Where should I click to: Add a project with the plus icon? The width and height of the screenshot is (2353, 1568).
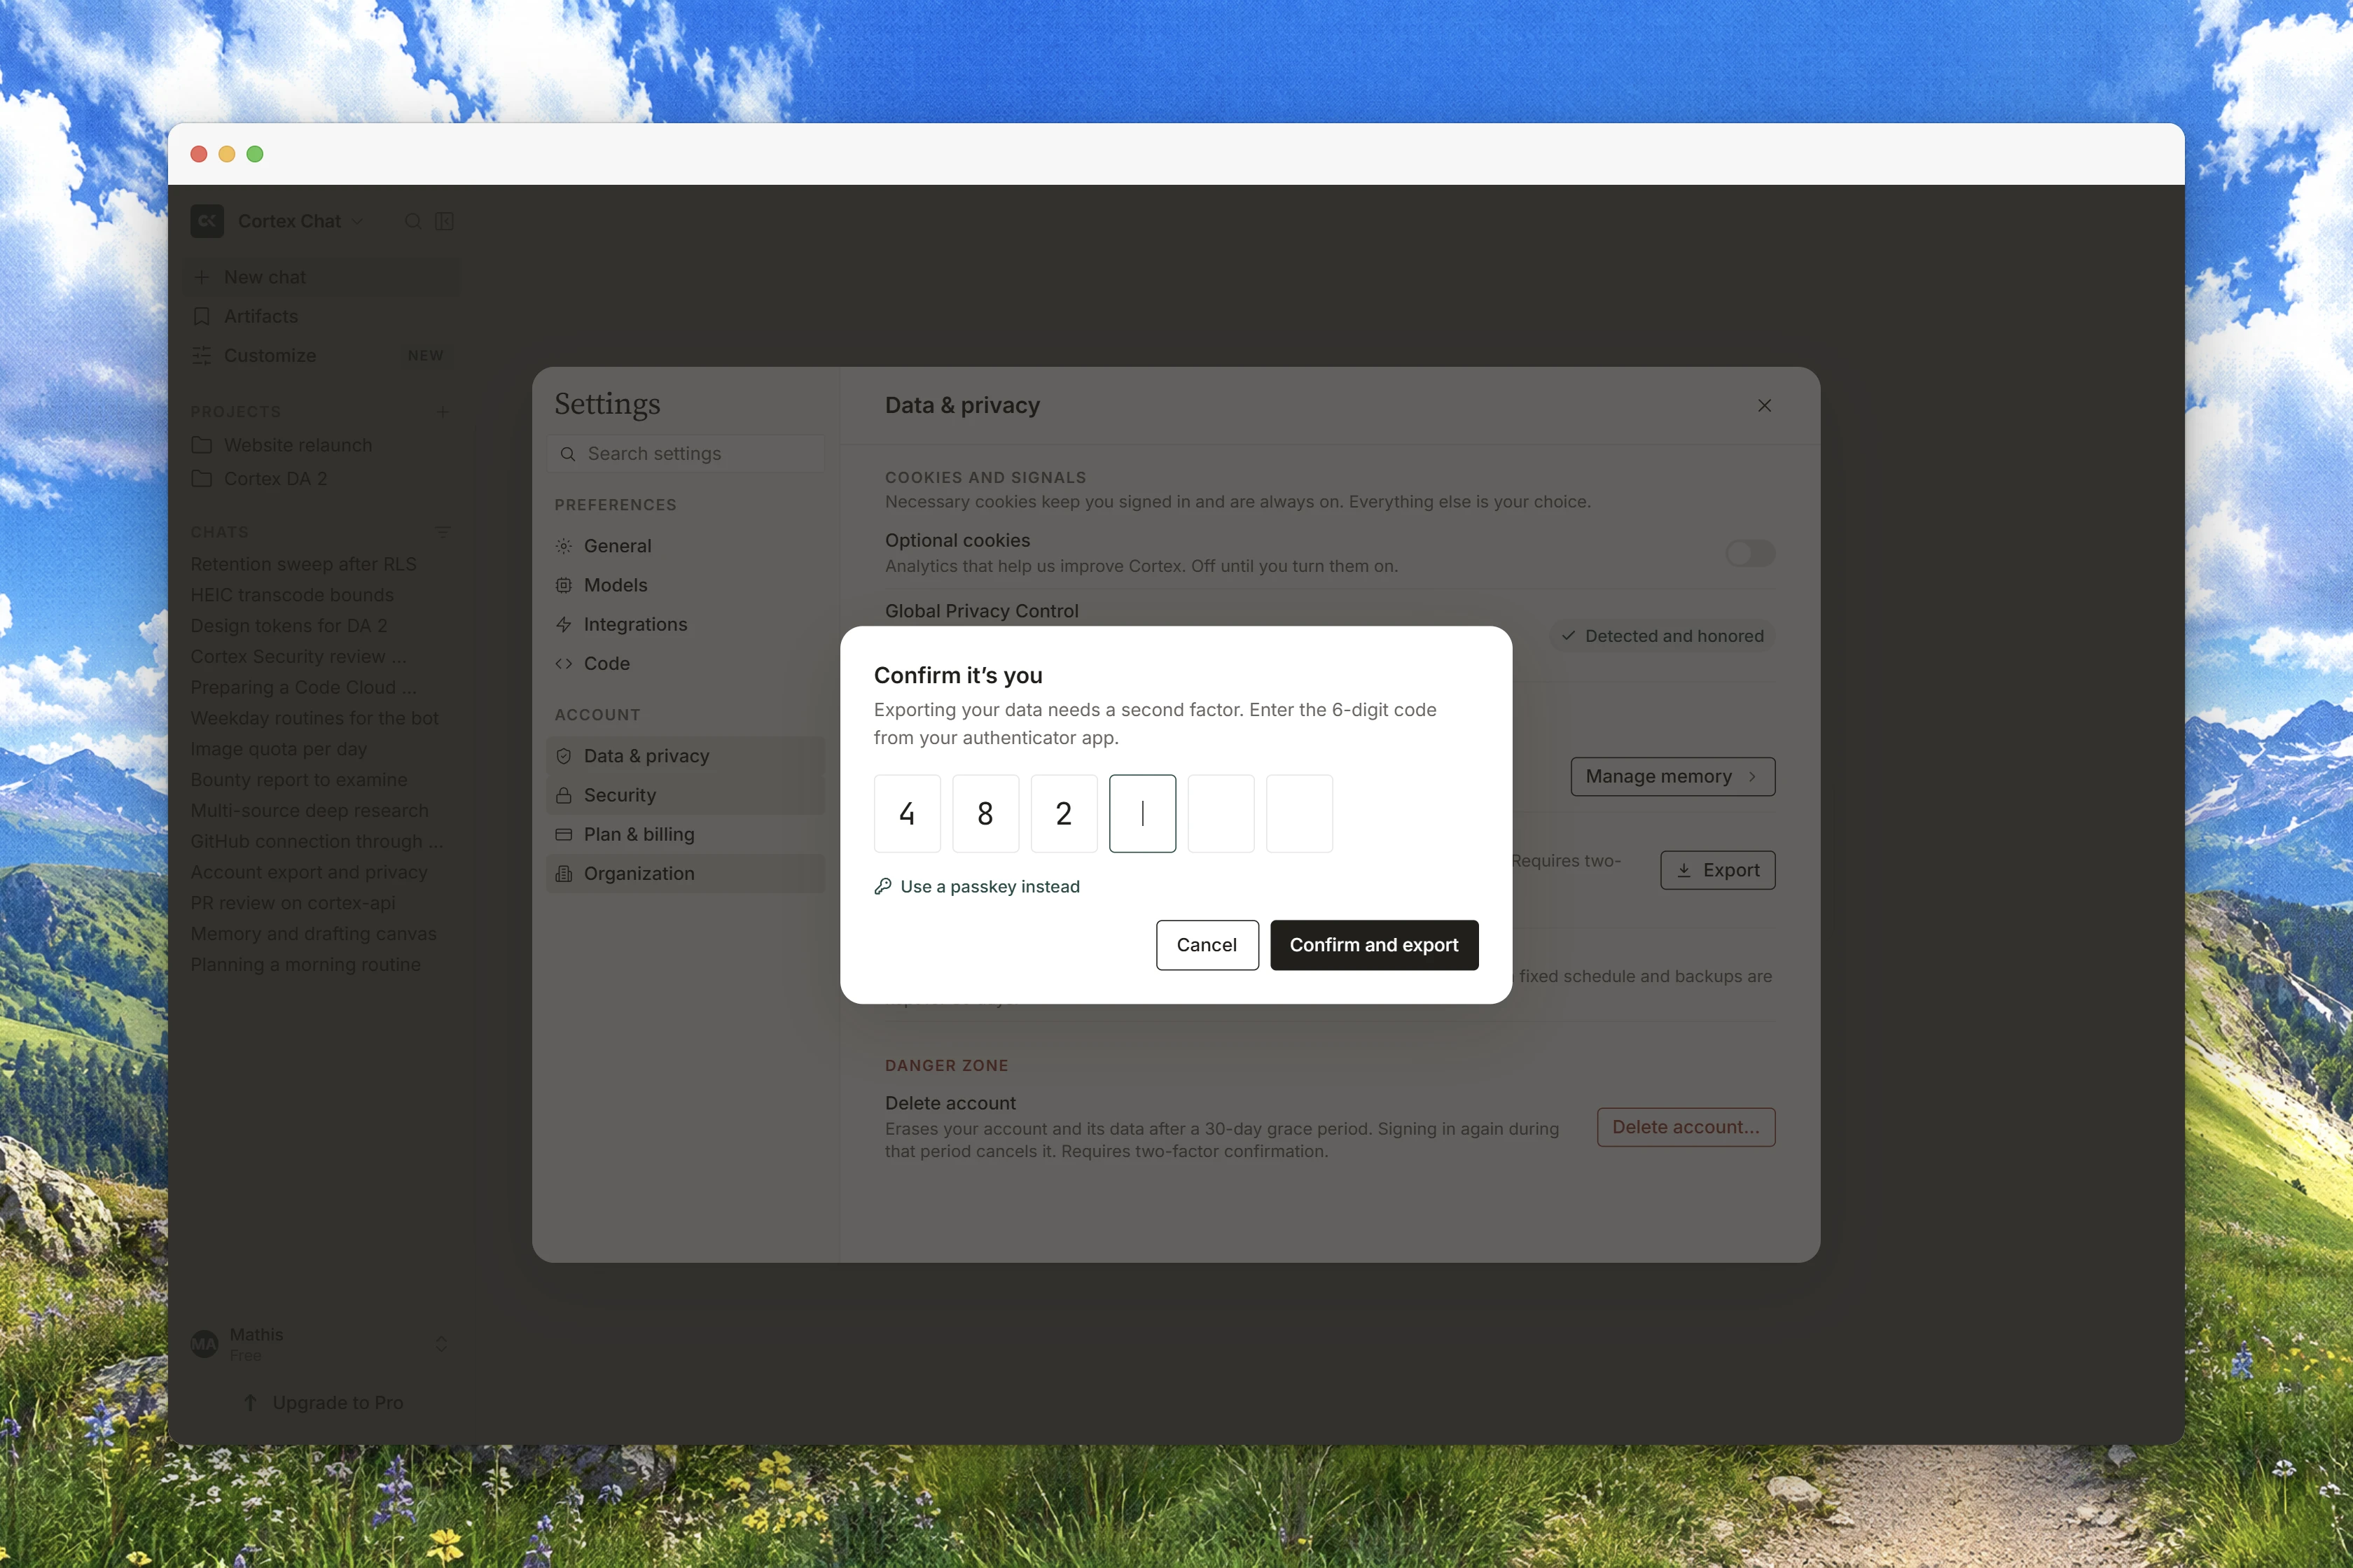coord(442,411)
